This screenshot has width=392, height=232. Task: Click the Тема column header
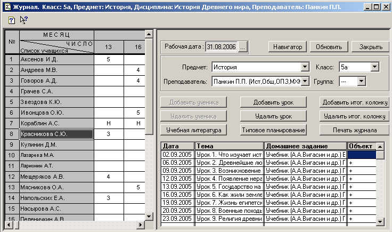point(229,146)
